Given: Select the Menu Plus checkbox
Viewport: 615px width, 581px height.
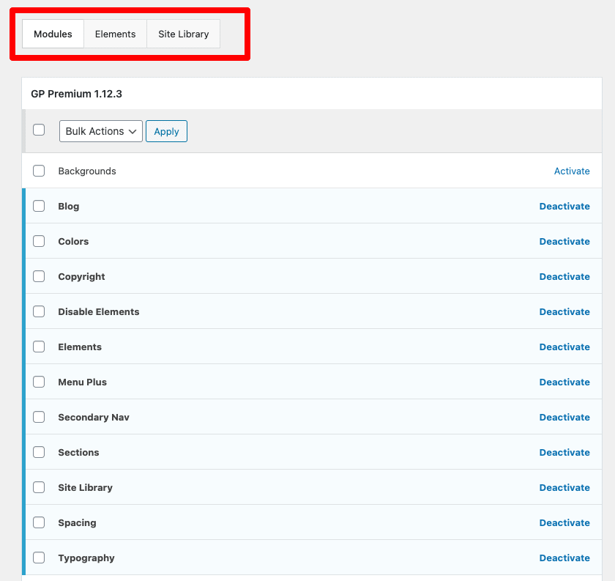Looking at the screenshot, I should (39, 382).
